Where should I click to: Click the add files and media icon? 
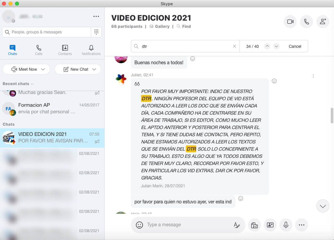[x=254, y=225]
